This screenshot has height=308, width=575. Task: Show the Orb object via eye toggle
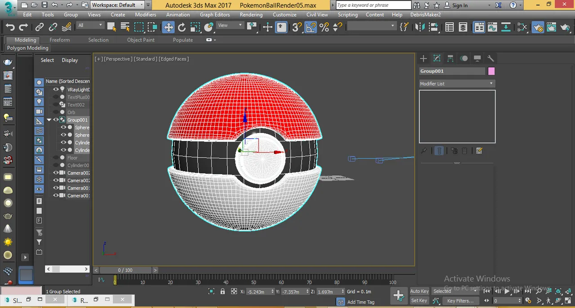click(x=56, y=112)
